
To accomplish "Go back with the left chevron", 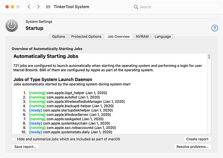I will tap(29, 6).
